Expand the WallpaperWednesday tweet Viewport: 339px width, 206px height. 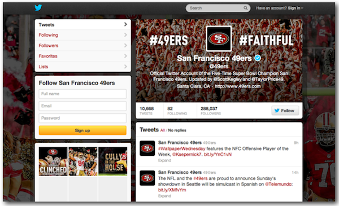pyautogui.click(x=164, y=160)
